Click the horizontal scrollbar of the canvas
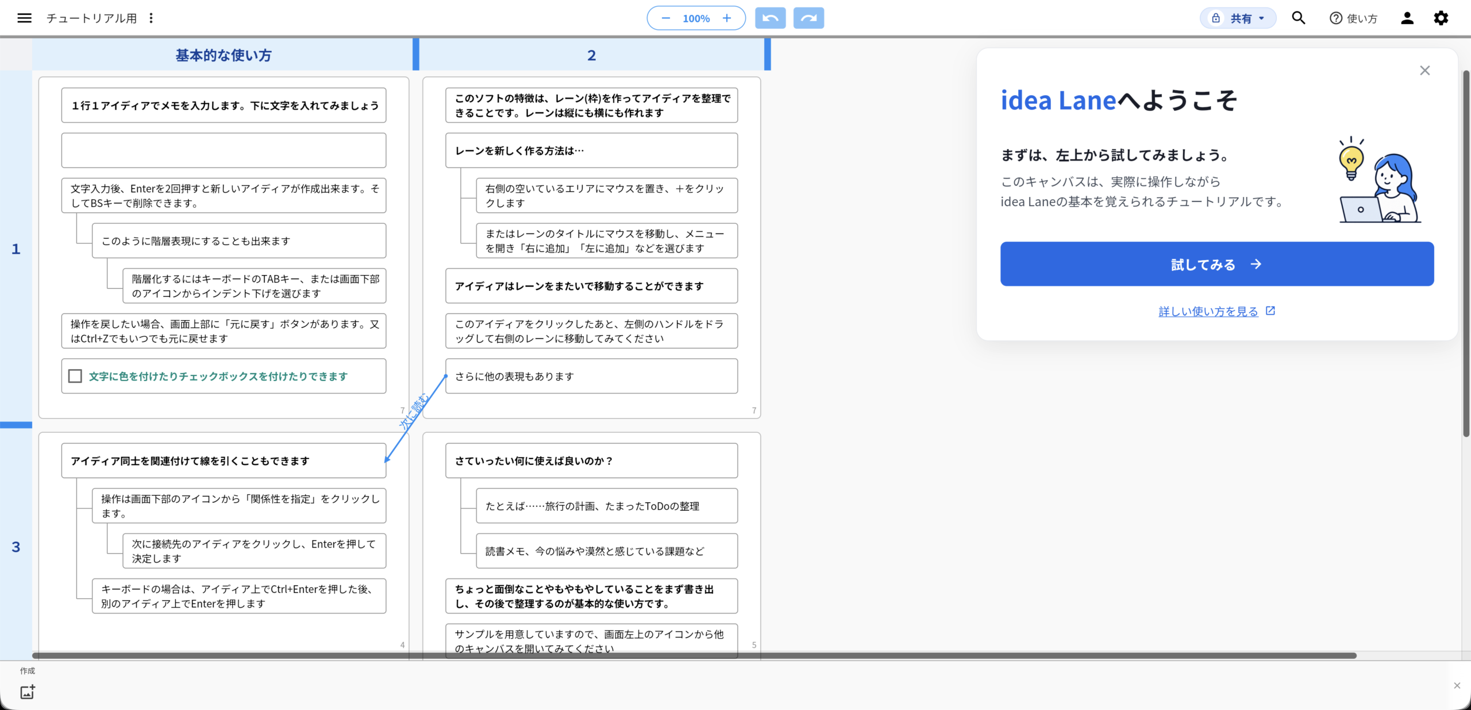The image size is (1471, 710). pos(694,655)
